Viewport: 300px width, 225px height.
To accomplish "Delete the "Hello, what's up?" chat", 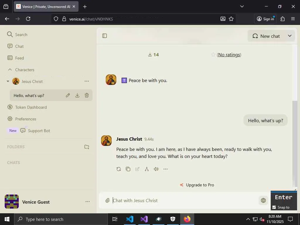I will pyautogui.click(x=87, y=95).
